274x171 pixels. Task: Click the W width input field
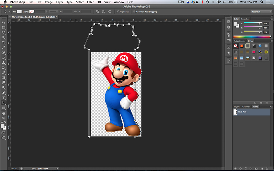point(67,12)
